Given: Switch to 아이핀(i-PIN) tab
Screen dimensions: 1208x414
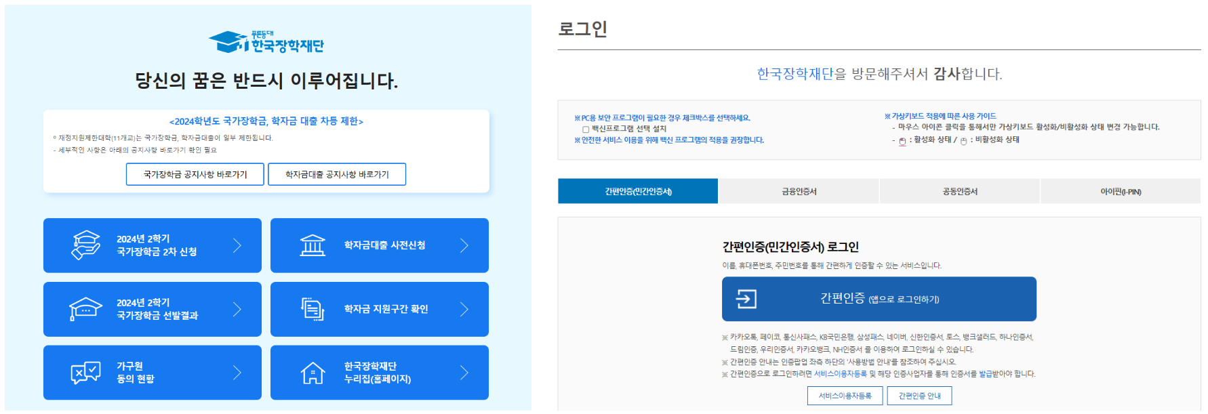Looking at the screenshot, I should click(1121, 191).
